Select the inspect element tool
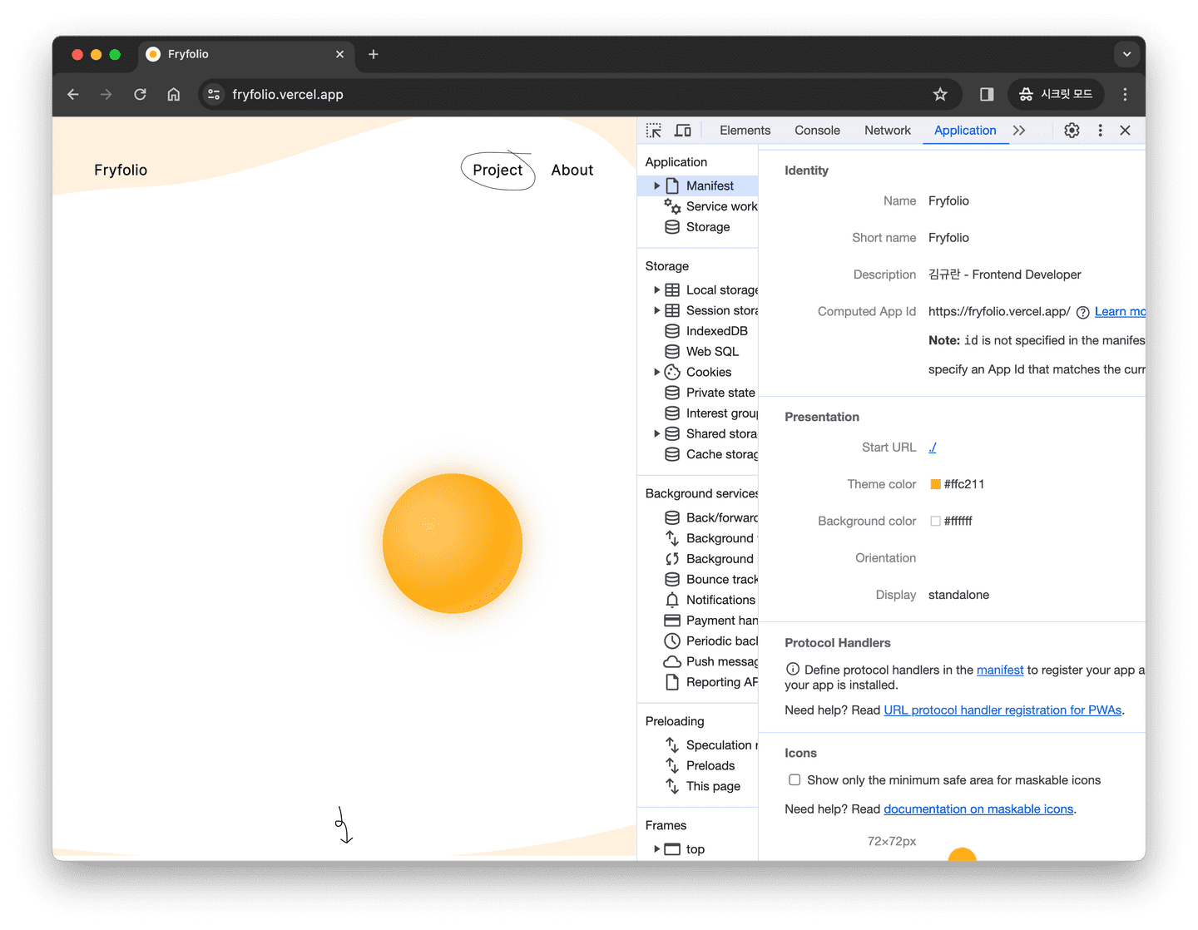1198x930 pixels. [652, 131]
